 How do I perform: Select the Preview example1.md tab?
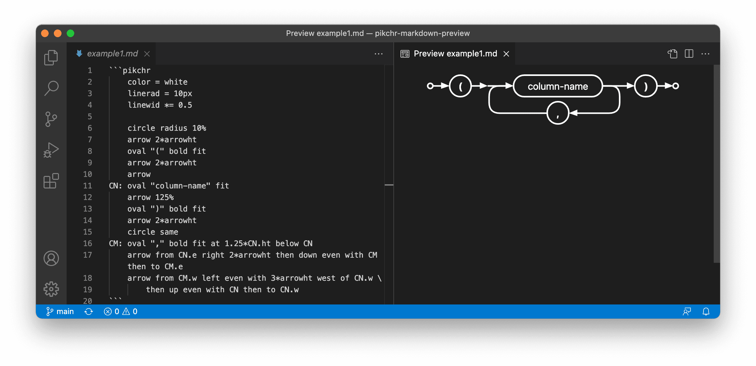pos(455,54)
